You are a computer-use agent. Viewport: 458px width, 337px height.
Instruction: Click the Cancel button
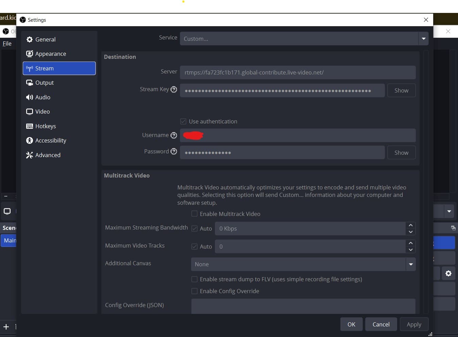381,324
